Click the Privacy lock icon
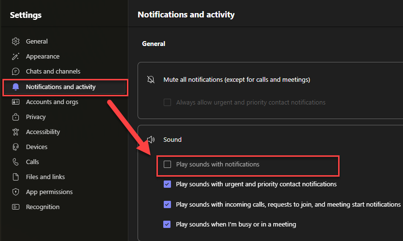The image size is (403, 241). click(16, 117)
